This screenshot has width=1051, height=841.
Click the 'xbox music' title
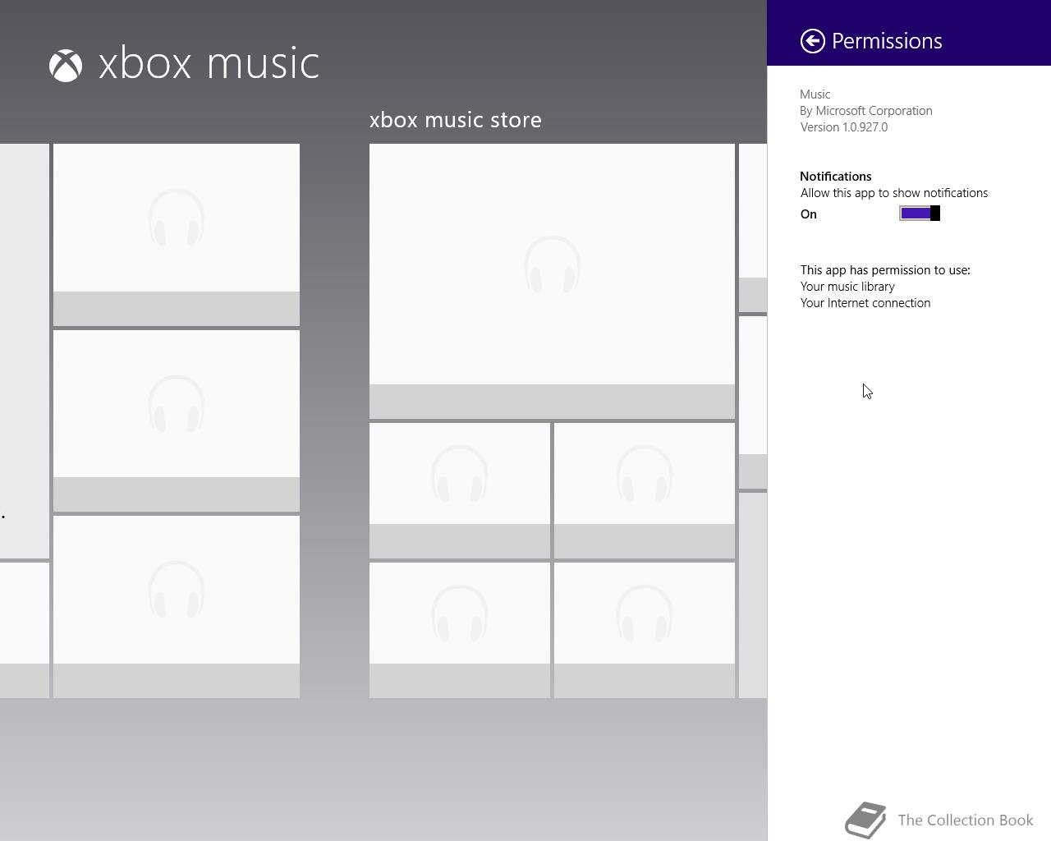[x=209, y=63]
